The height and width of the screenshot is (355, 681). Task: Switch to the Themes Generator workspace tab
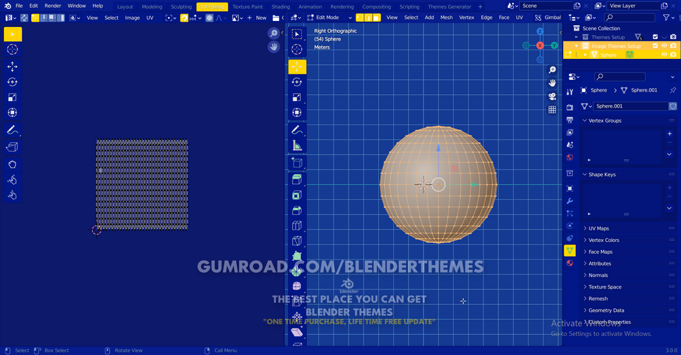click(x=449, y=7)
